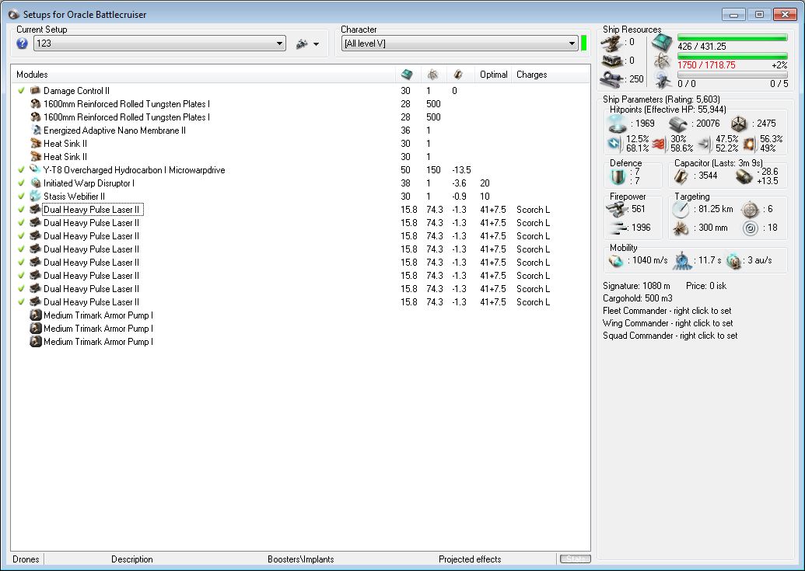This screenshot has height=571, width=805.
Task: Click the first Medium Trimark Armor Pump icon
Action: (36, 315)
